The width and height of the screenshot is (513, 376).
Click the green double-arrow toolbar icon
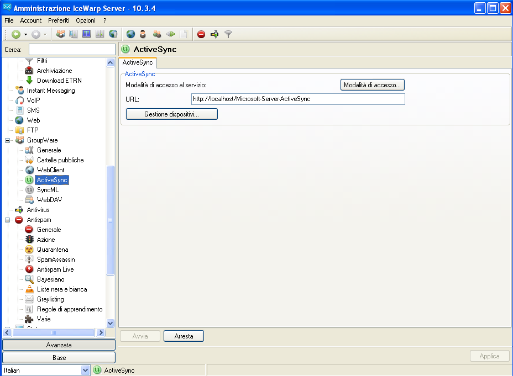(x=170, y=34)
